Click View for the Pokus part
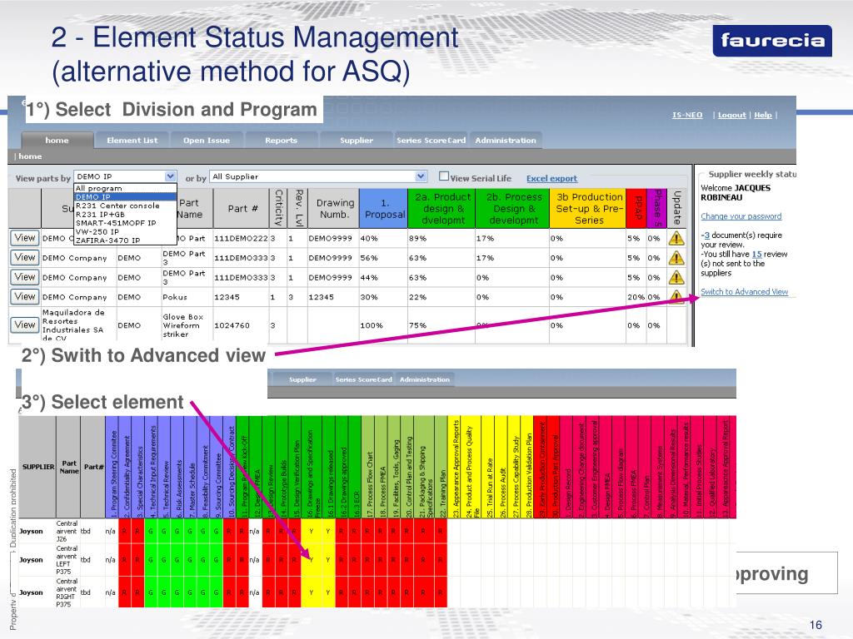853x639 pixels. pyautogui.click(x=25, y=297)
